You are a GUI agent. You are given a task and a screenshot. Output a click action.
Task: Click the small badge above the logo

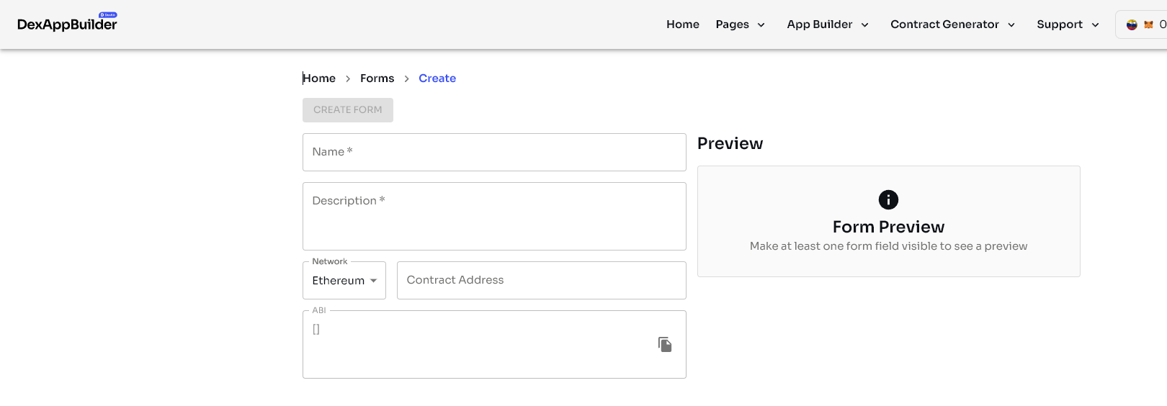108,14
